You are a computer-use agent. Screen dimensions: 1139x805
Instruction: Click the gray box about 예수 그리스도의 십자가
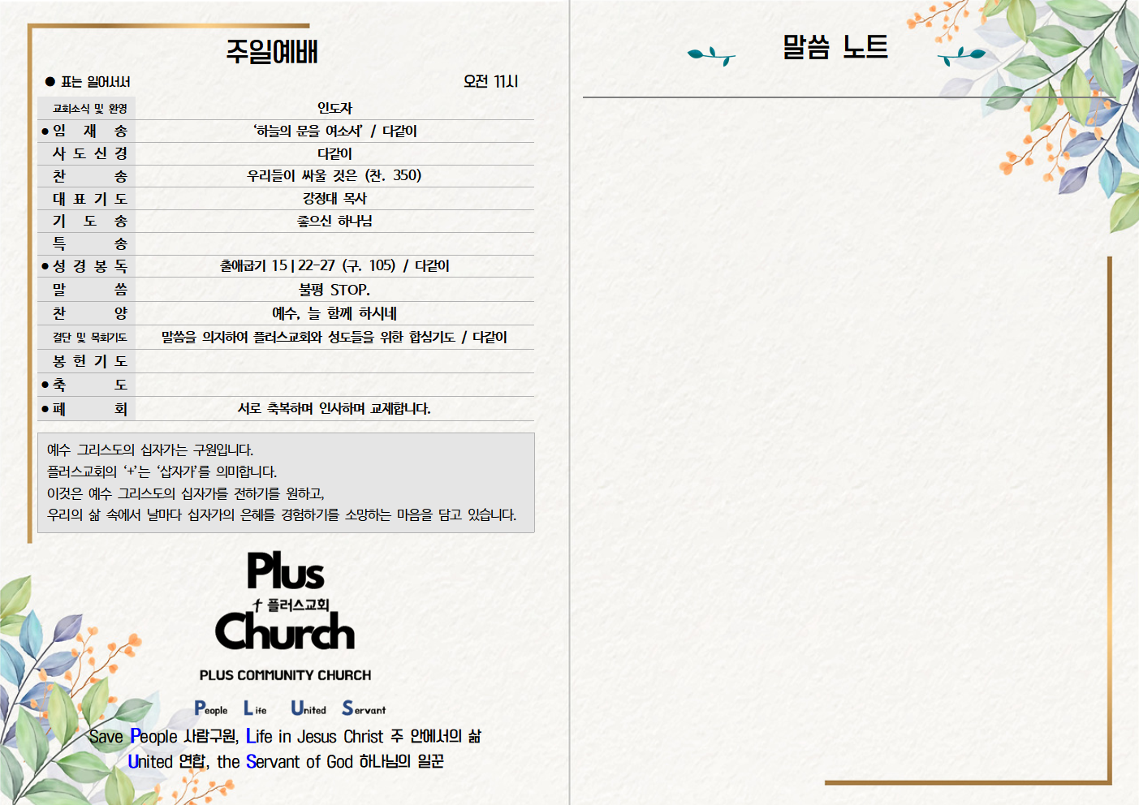[x=286, y=482]
